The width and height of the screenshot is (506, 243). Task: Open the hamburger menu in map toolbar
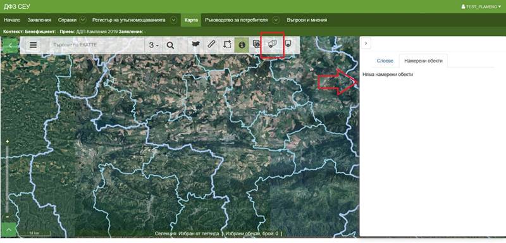[x=33, y=45]
